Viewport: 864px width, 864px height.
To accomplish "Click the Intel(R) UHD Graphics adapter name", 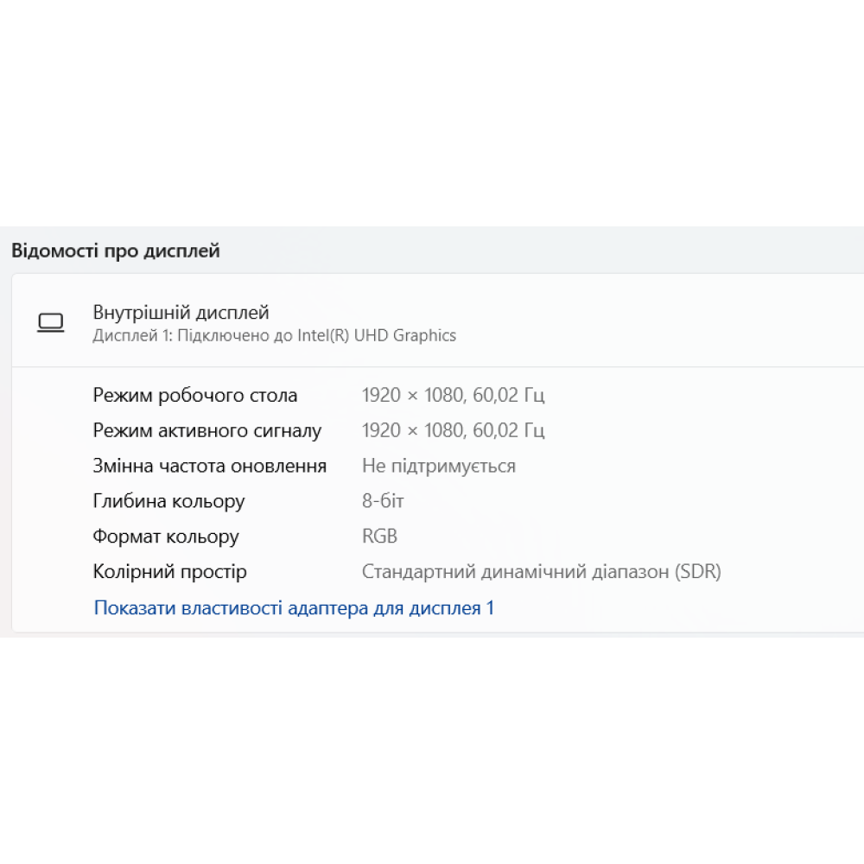I will click(x=377, y=335).
